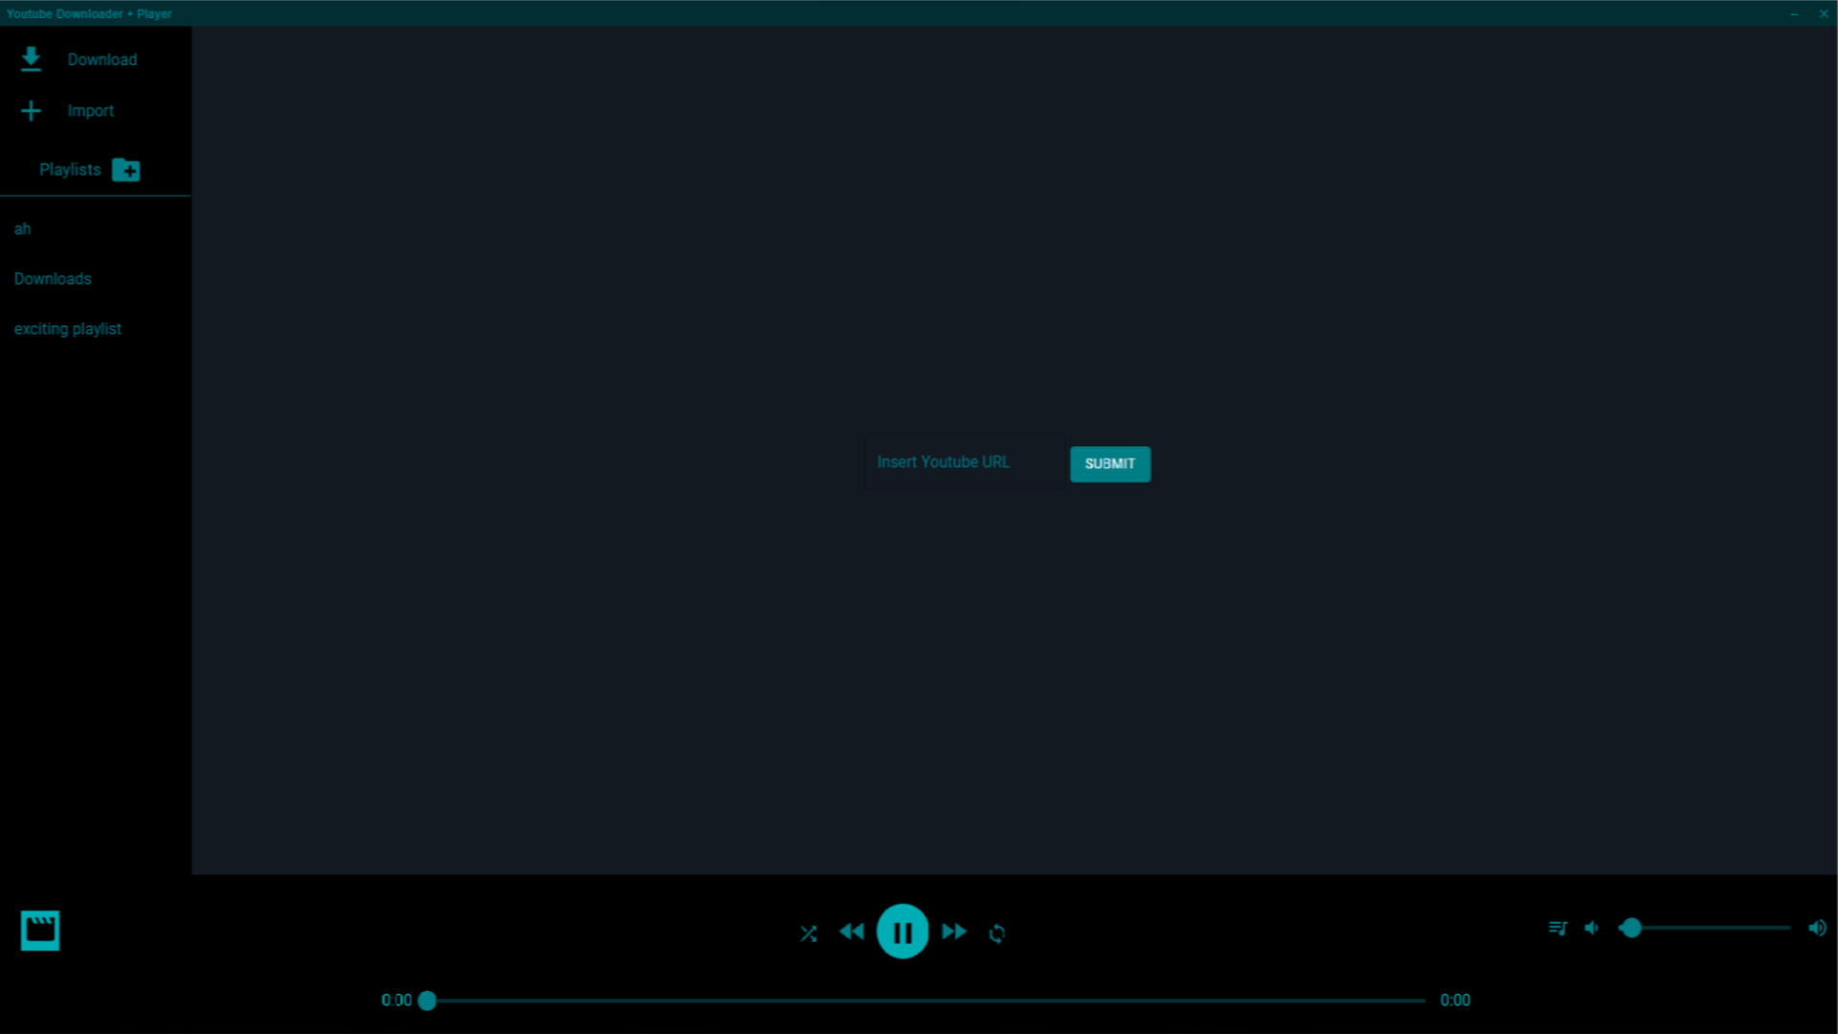The image size is (1838, 1034).
Task: Focus the Insert Youtube URL field
Action: point(964,462)
